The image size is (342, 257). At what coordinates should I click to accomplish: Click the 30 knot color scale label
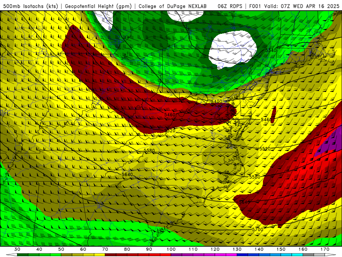tap(17, 249)
